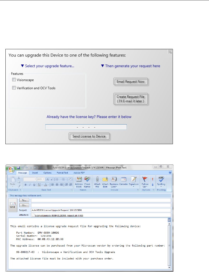Viewport: 209px width, 272px height.
Task: Click the To address field
Action: [x=101, y=200]
